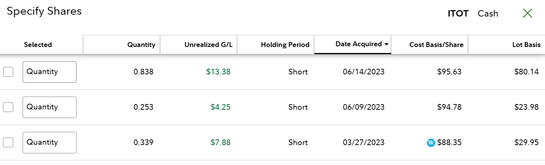This screenshot has width=545, height=165.
Task: Click the wash sale W icon
Action: [x=431, y=143]
